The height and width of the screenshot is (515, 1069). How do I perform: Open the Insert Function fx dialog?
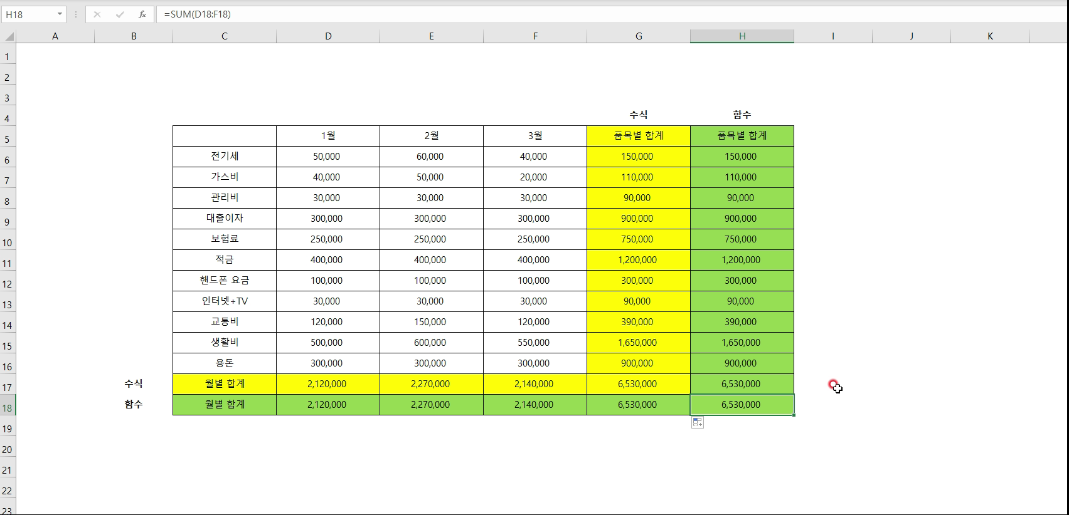[x=142, y=14]
